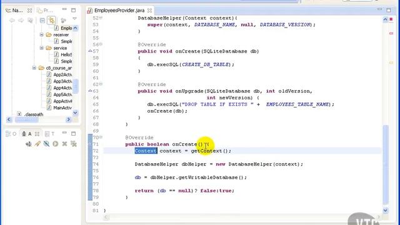Click Navigator tree scroll down arrow
This screenshot has width=400, height=225.
point(75,112)
